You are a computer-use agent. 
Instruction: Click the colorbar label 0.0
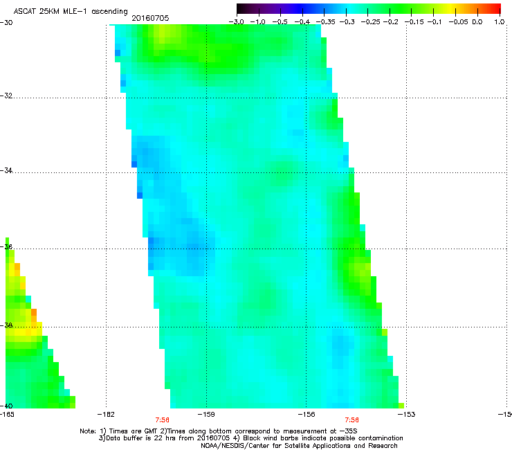pyautogui.click(x=477, y=22)
